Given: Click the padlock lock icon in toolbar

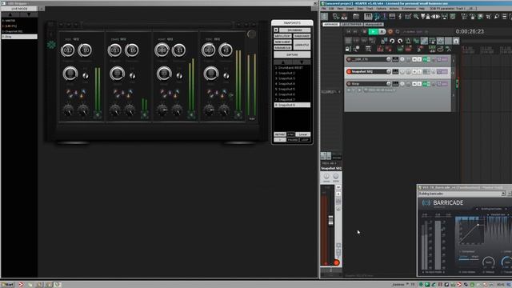Looking at the screenshot, I should (x=348, y=49).
